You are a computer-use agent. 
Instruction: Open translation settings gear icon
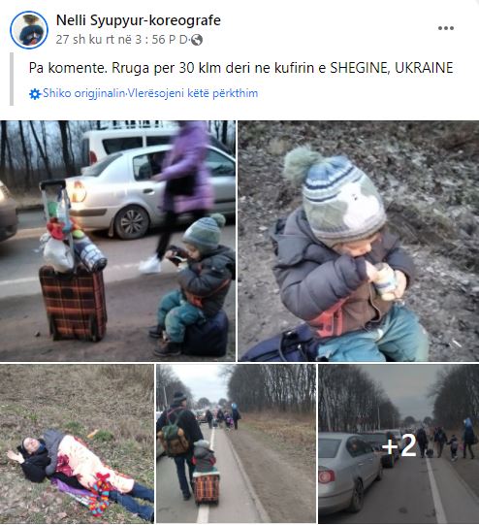(35, 94)
